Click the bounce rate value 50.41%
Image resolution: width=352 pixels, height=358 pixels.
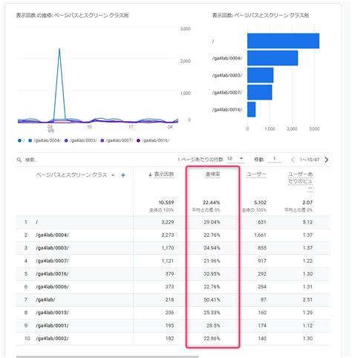pos(212,299)
